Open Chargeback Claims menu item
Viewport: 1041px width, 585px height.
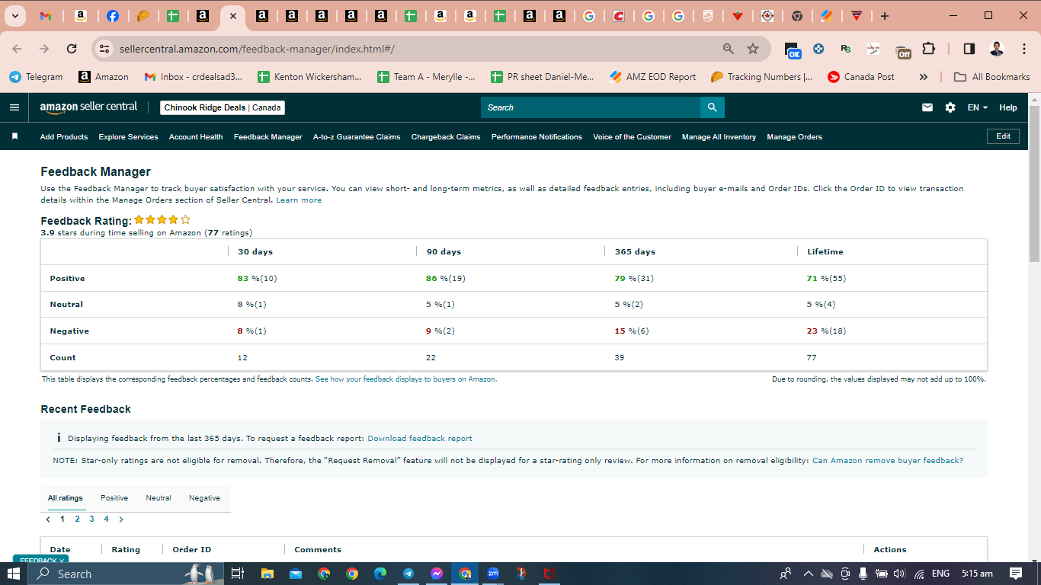coord(446,137)
